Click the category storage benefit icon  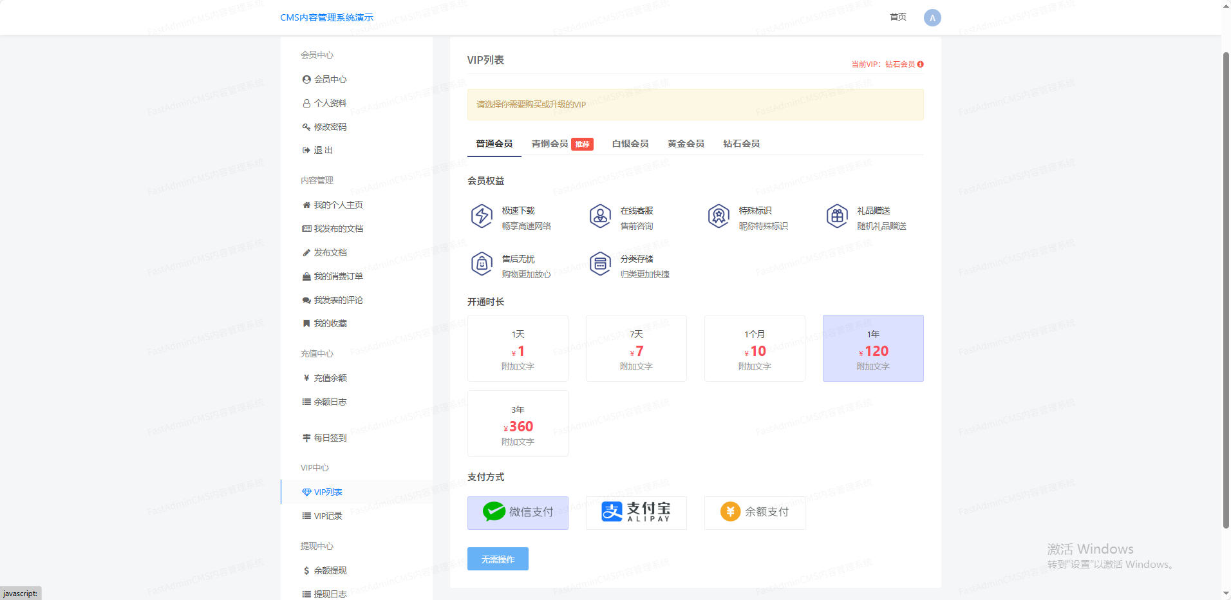coord(600,264)
